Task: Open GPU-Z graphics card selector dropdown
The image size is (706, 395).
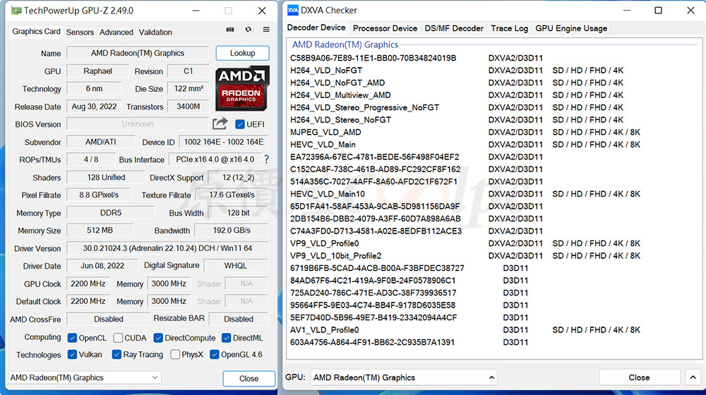Action: coord(85,377)
